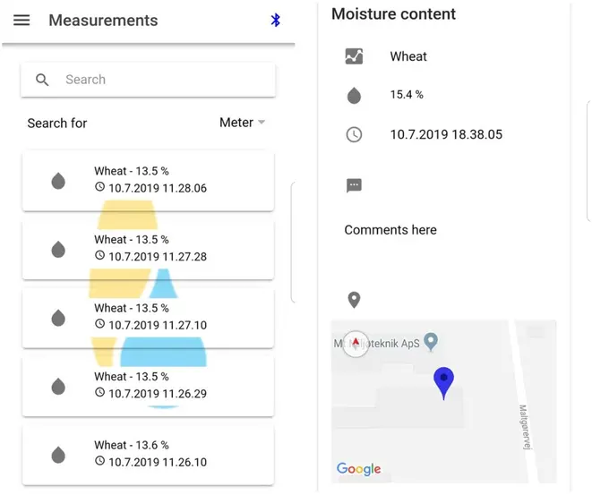Tap the Bluetooth connection icon
Viewport: 592px width, 495px height.
(276, 21)
